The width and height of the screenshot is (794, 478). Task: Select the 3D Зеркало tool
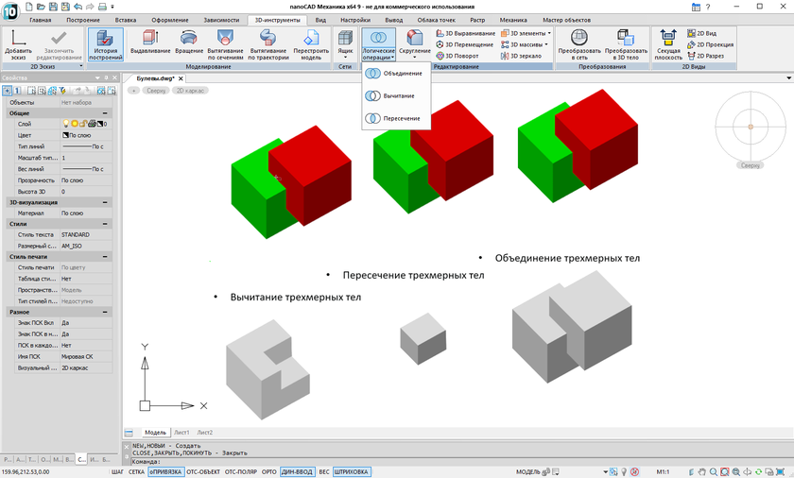[x=523, y=56]
